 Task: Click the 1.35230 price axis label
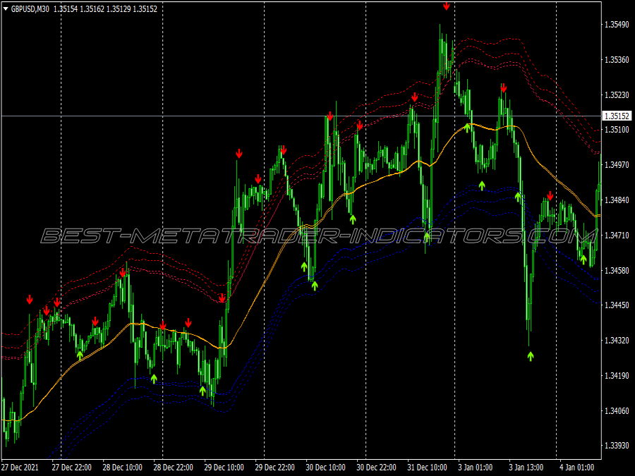[617, 94]
